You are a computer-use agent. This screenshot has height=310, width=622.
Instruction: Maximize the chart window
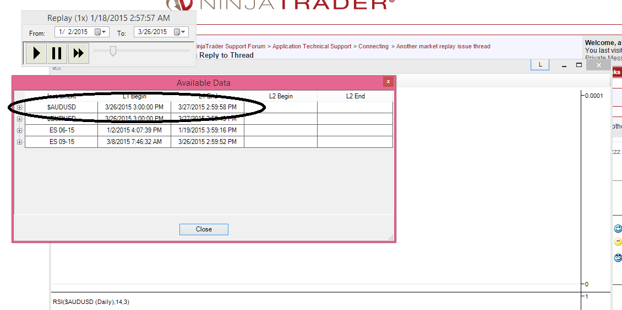click(x=579, y=65)
